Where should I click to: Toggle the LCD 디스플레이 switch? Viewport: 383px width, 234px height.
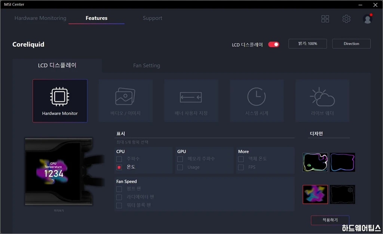click(x=273, y=45)
